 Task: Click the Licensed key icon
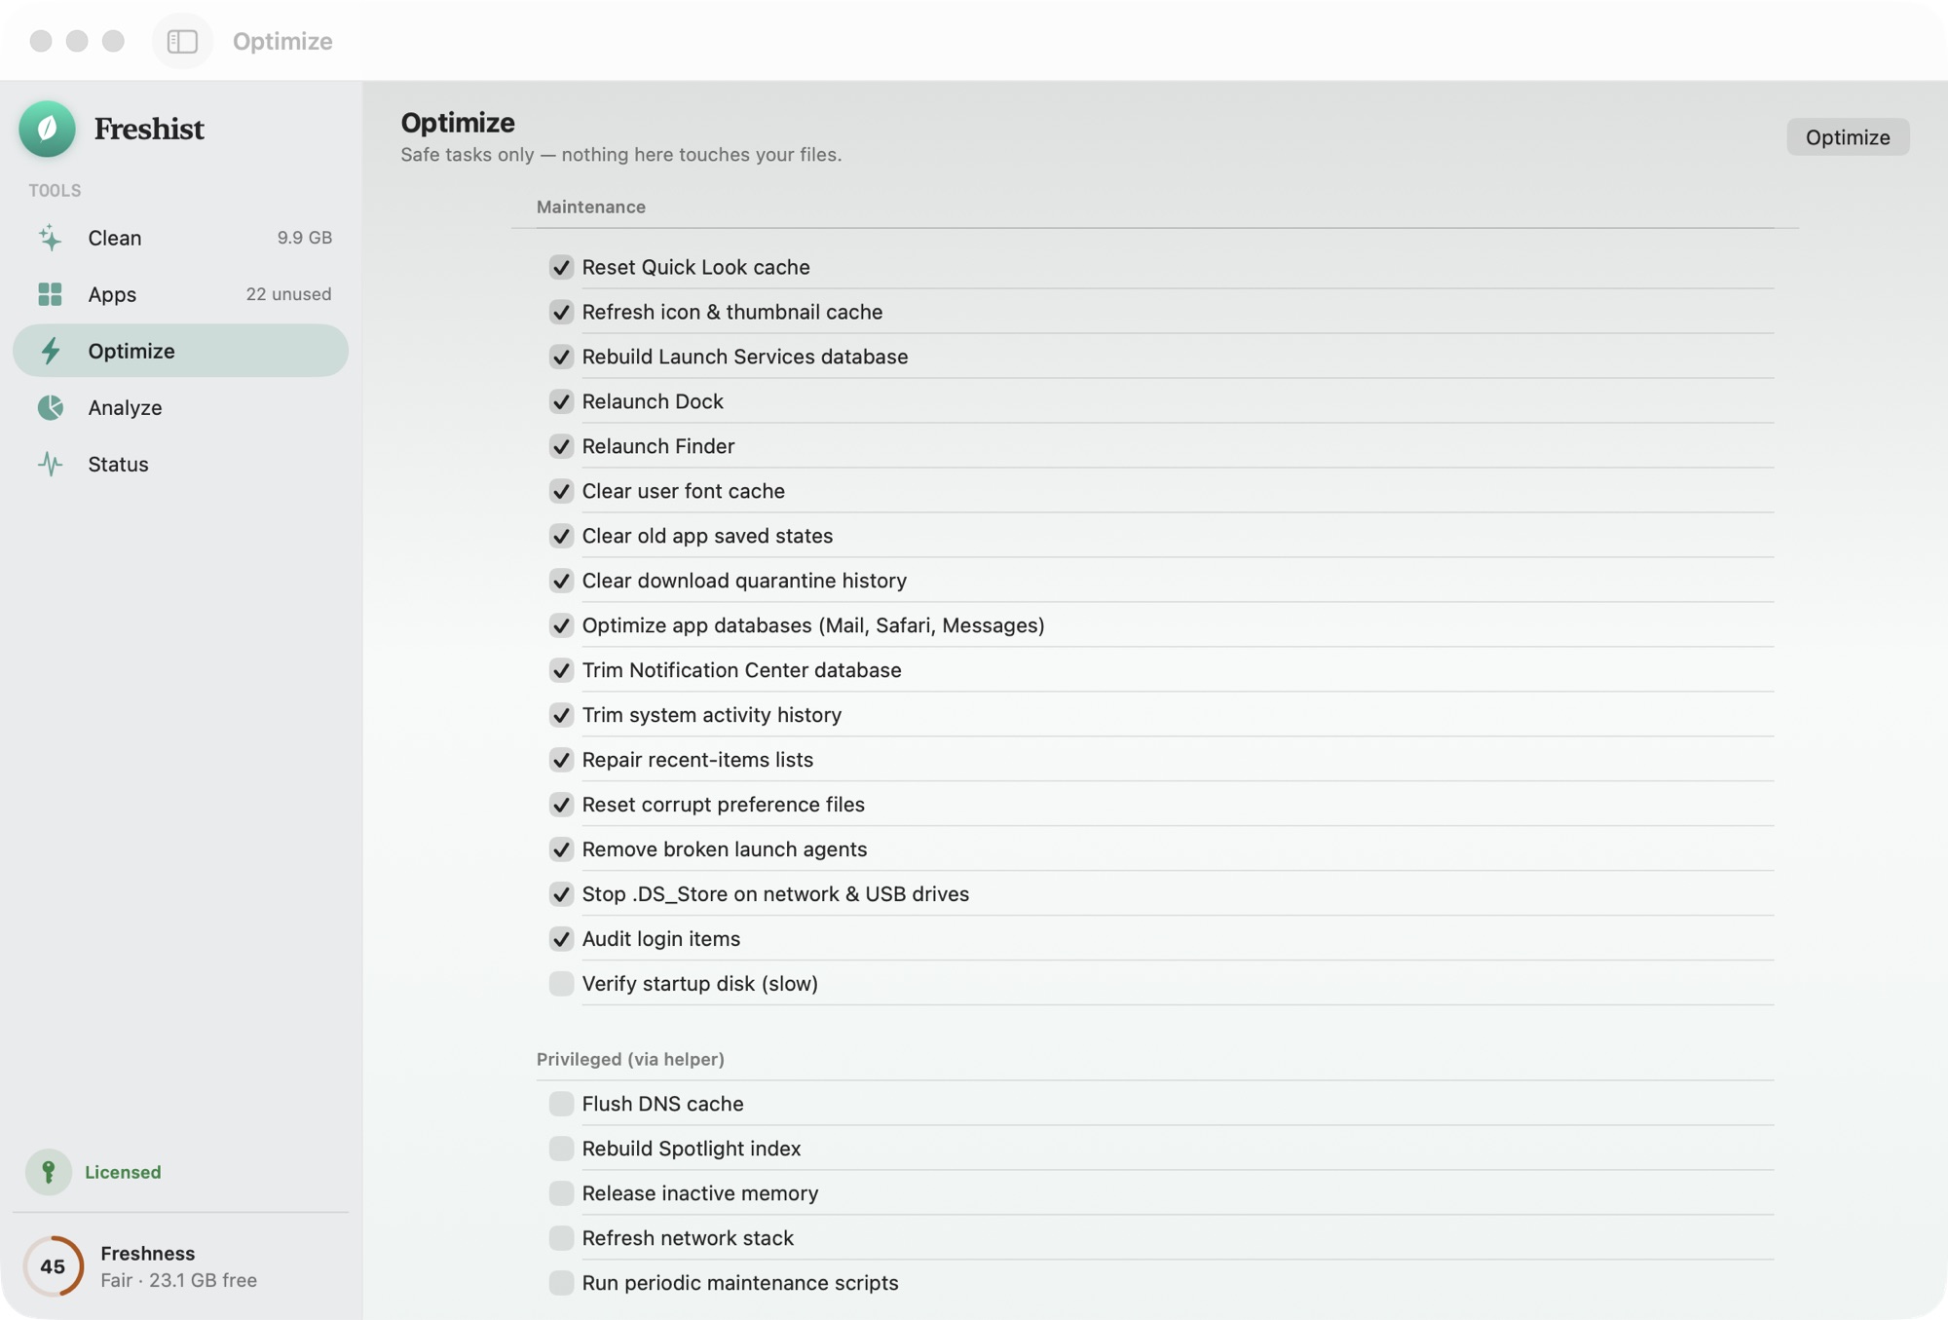(49, 1172)
